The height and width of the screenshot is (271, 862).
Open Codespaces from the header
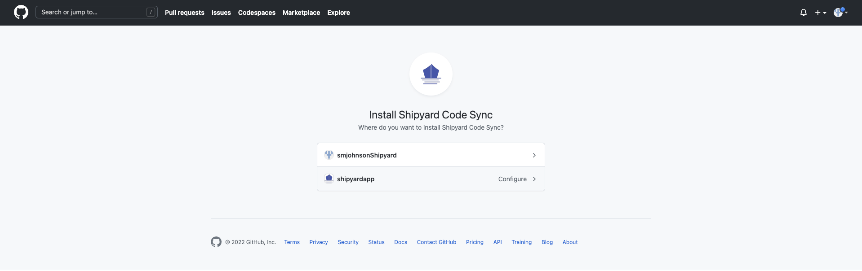coord(257,13)
